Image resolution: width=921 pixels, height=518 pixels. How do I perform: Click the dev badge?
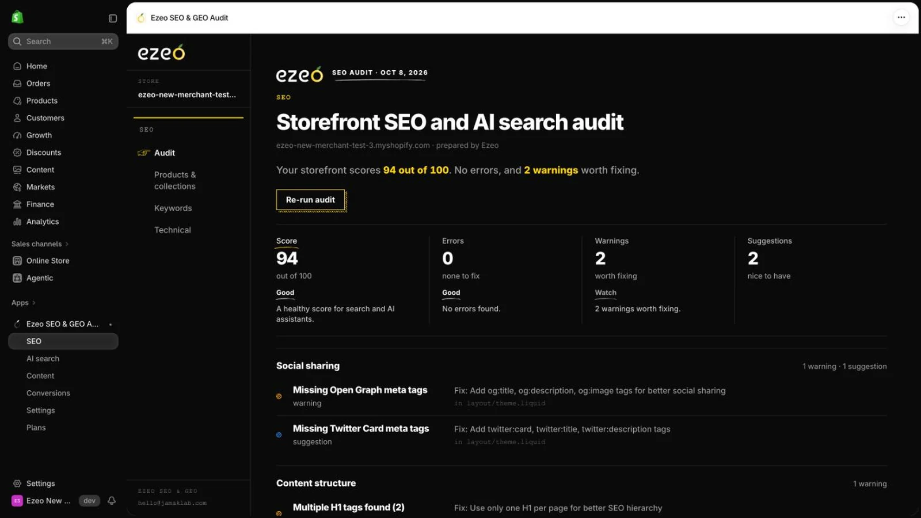[x=89, y=501]
